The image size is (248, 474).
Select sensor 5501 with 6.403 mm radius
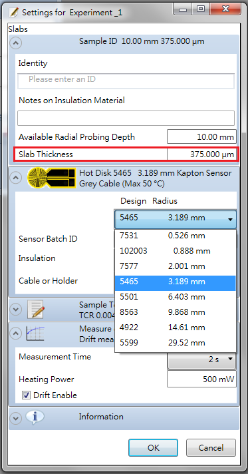tap(176, 297)
